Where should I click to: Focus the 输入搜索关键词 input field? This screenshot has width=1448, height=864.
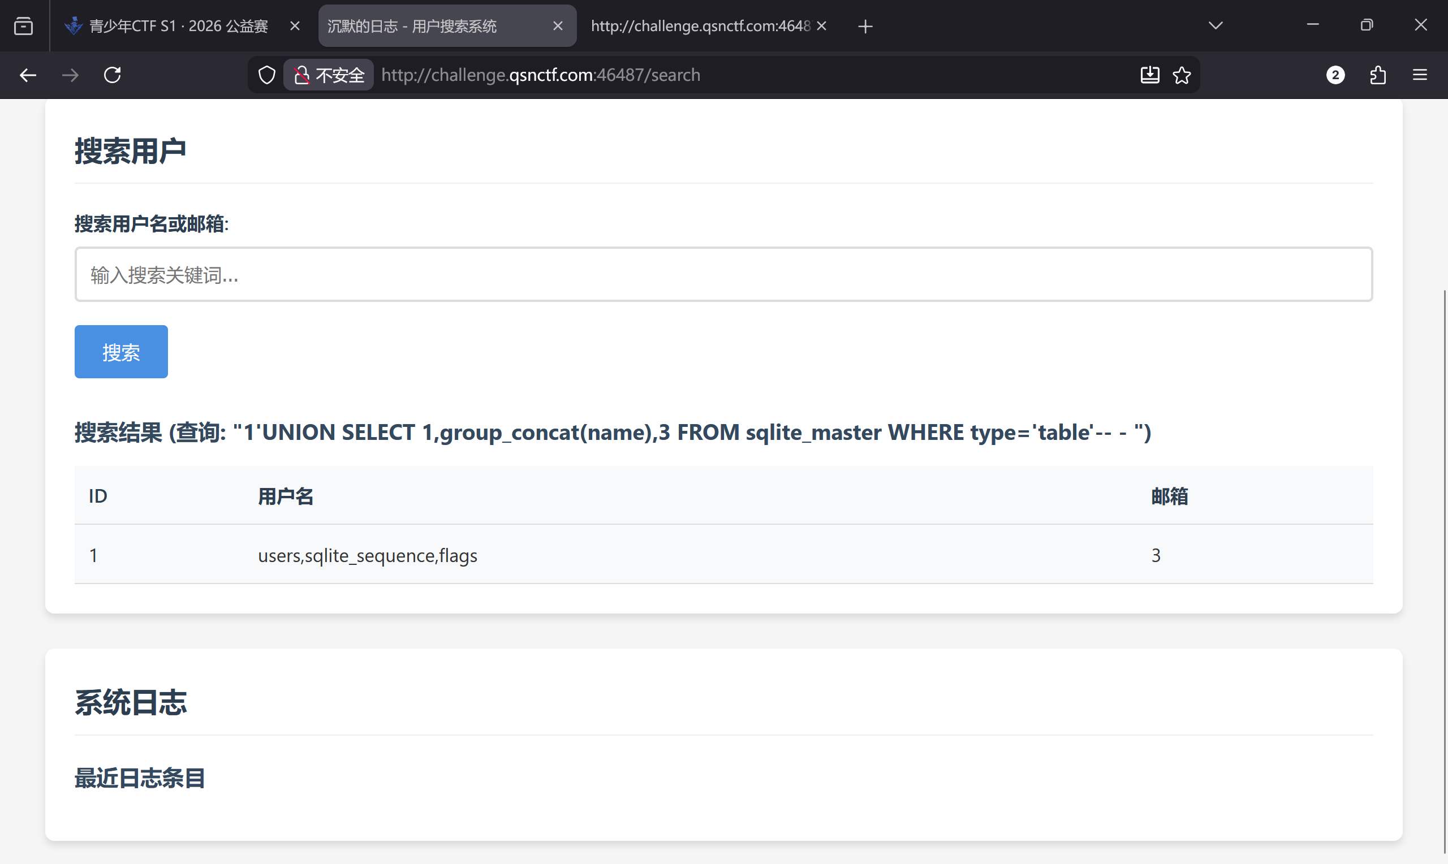(723, 275)
